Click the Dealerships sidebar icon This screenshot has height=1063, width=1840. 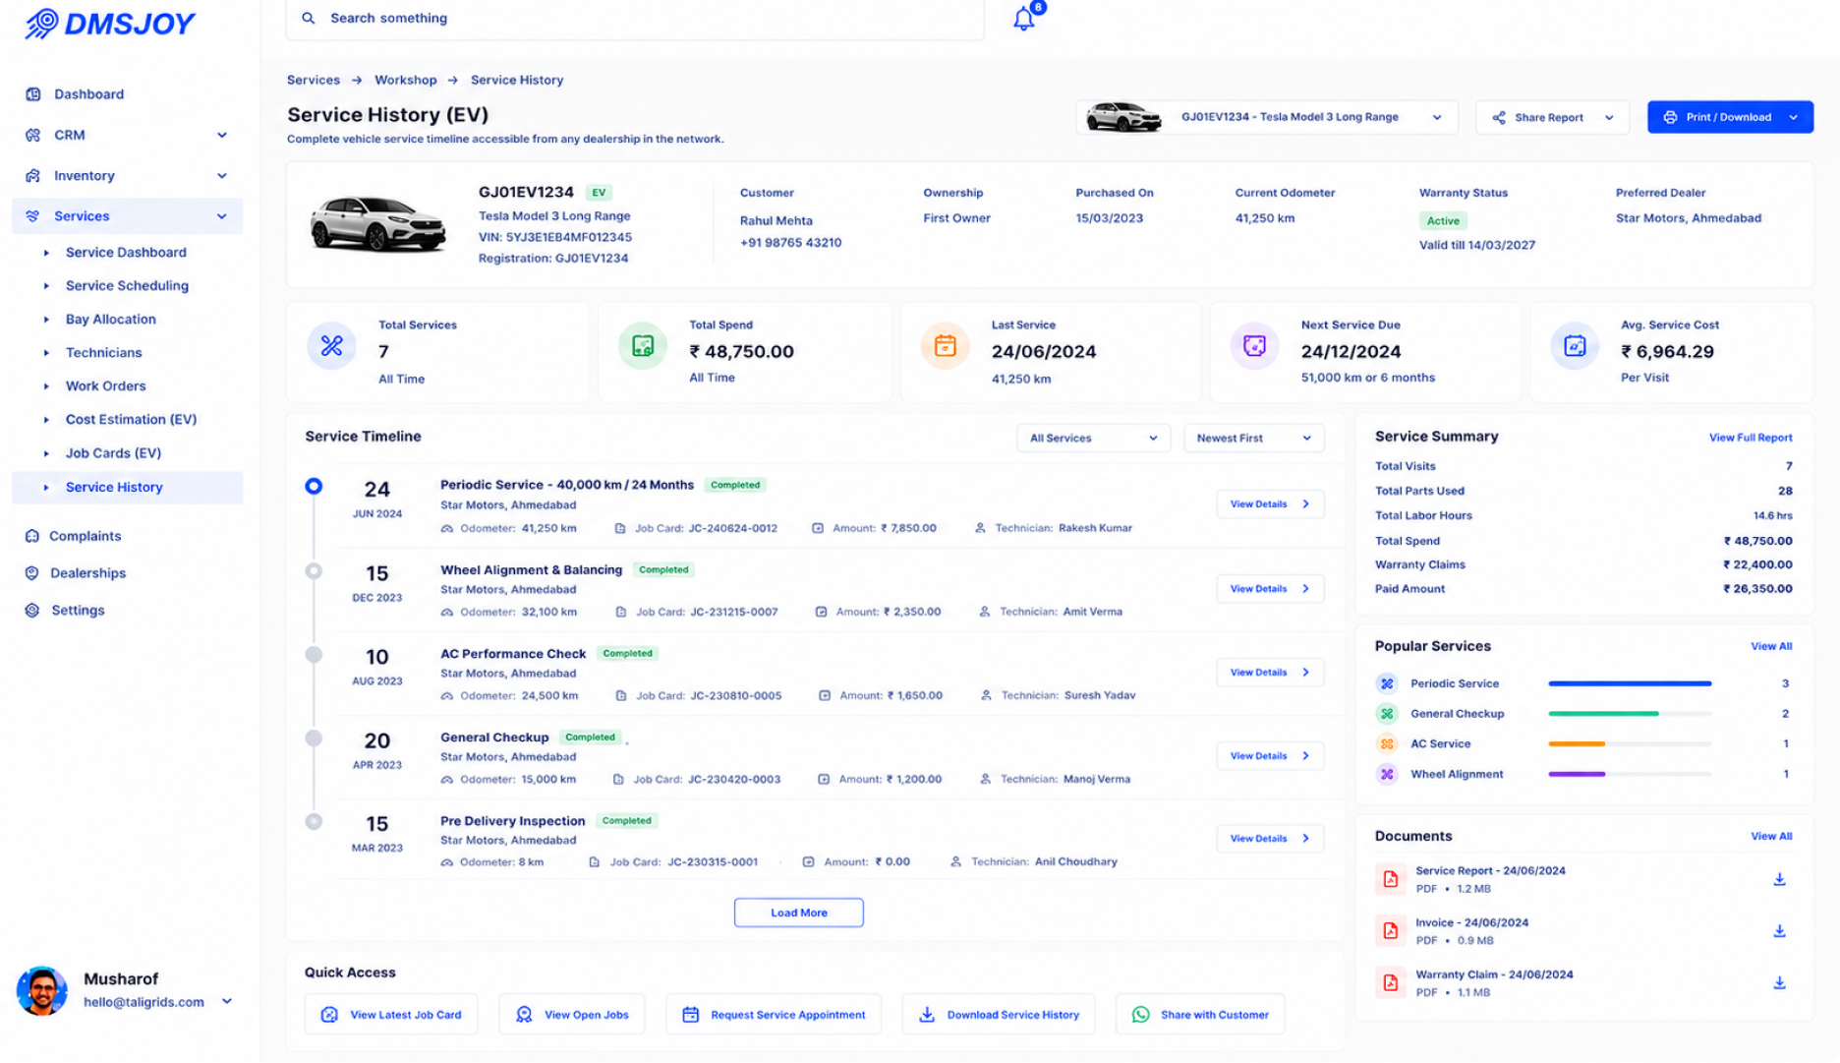pyautogui.click(x=32, y=573)
